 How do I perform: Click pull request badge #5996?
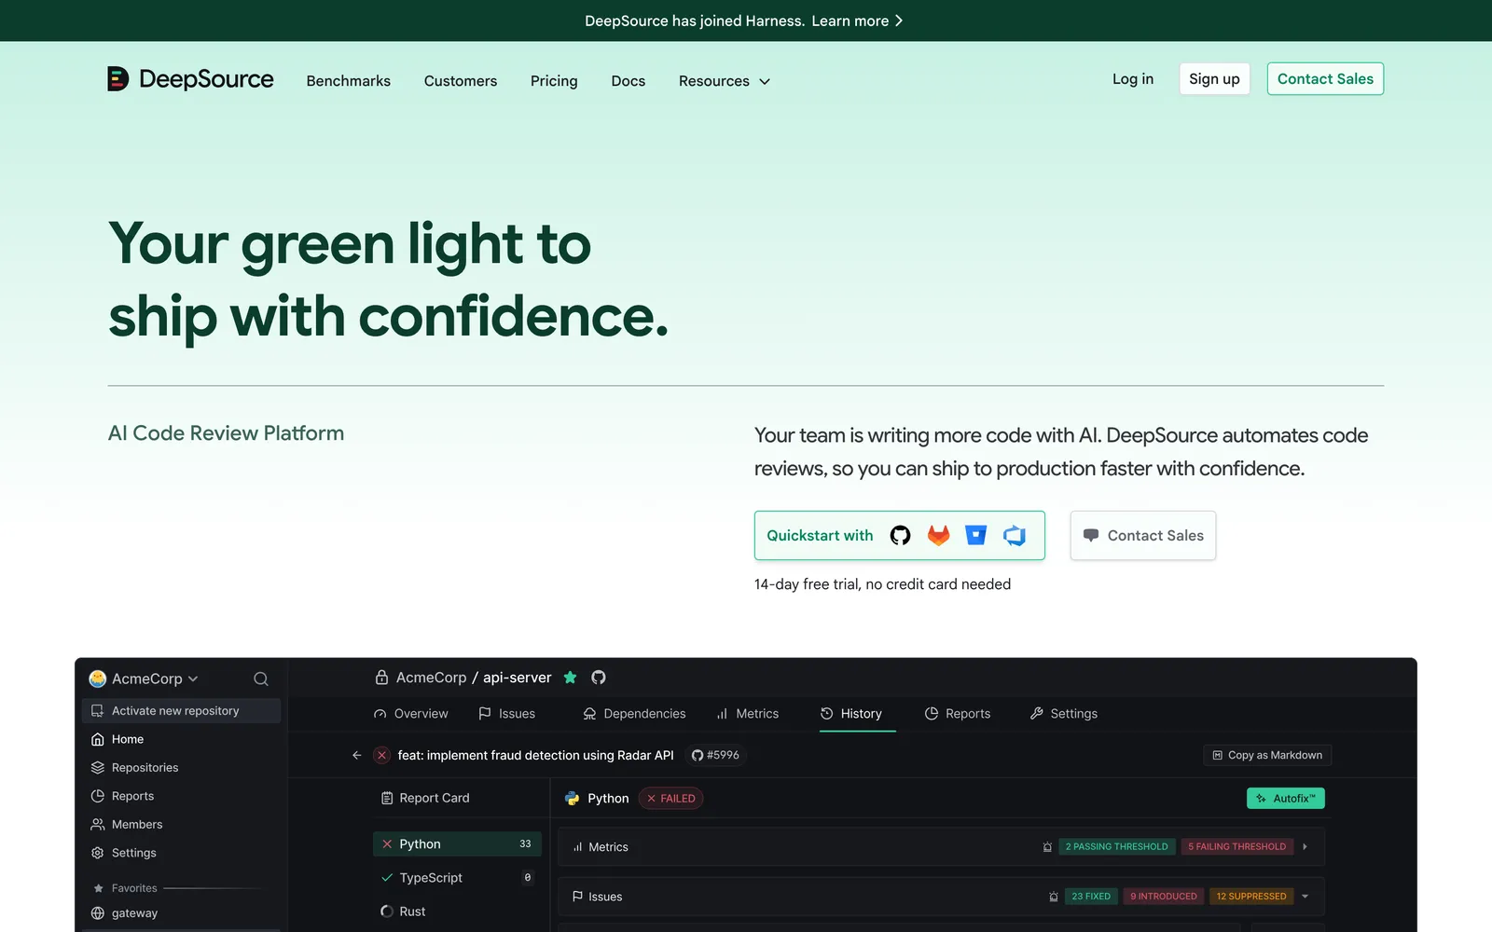(715, 755)
